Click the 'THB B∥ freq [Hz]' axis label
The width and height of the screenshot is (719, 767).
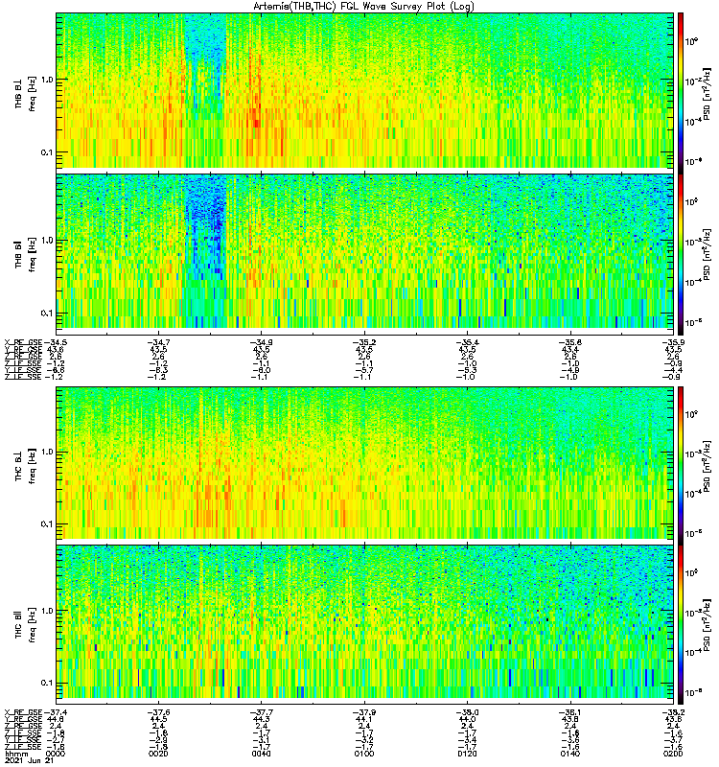click(26, 254)
